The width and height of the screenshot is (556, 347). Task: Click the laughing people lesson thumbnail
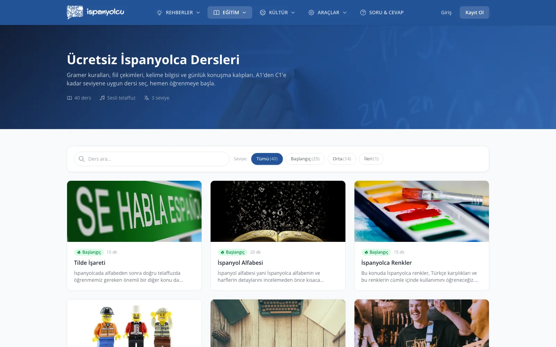[422, 323]
